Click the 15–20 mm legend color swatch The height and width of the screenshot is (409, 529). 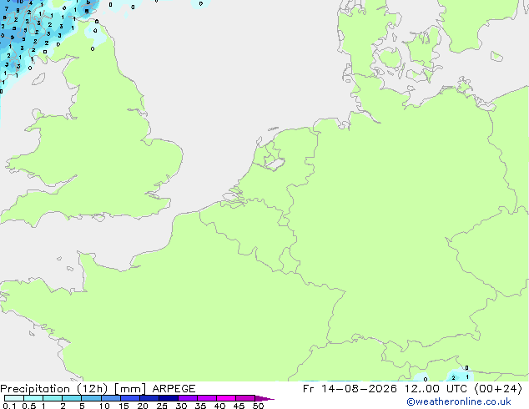tap(130, 398)
